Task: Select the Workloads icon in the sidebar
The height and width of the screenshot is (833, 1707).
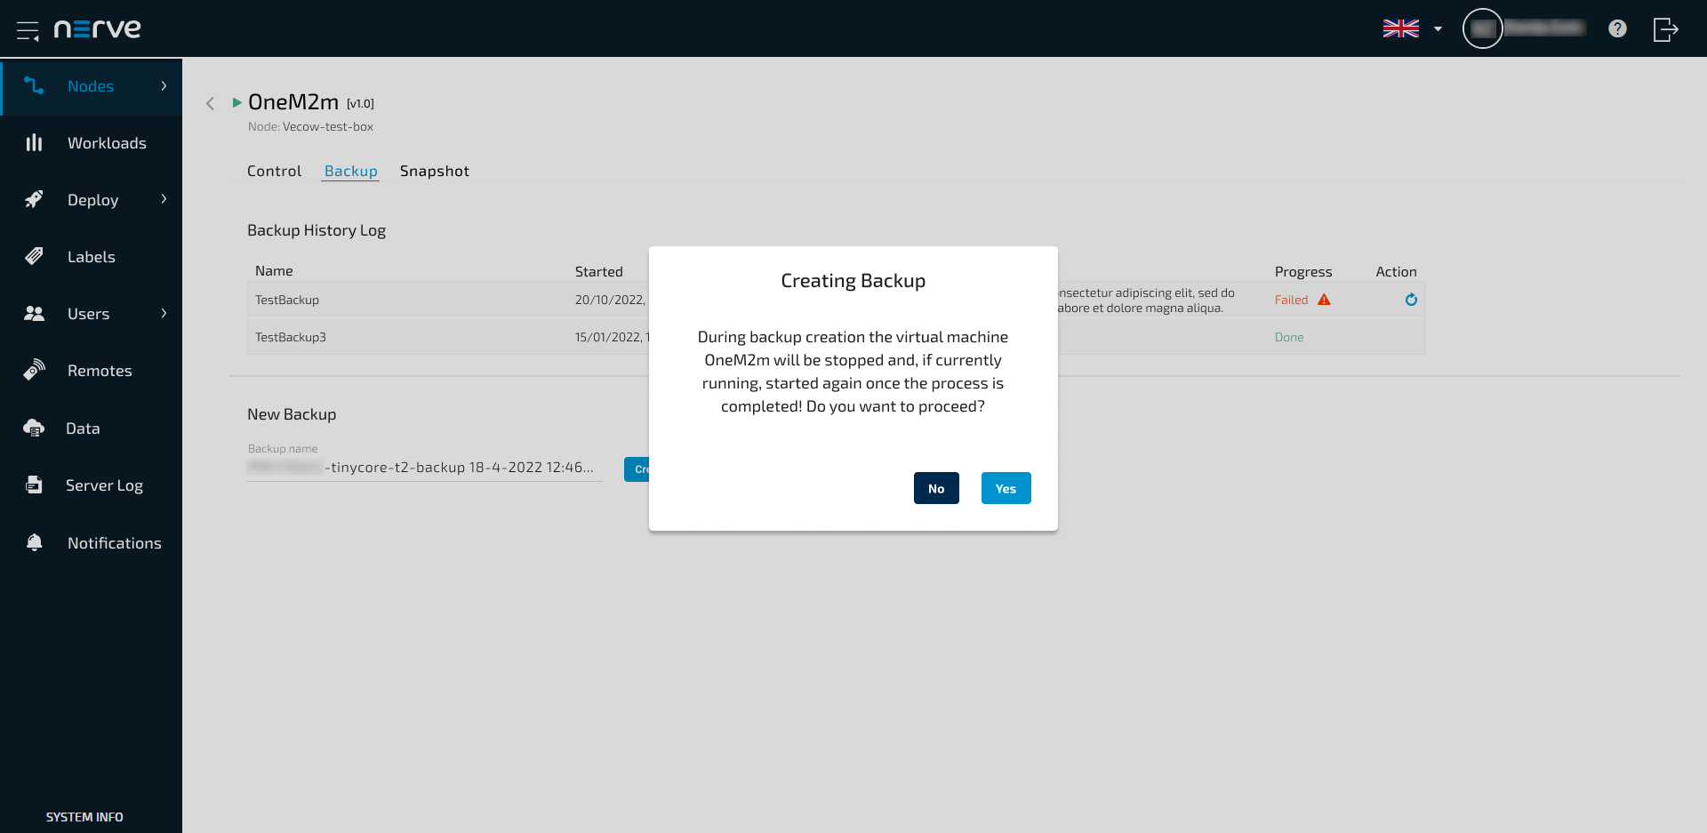Action: (x=34, y=142)
